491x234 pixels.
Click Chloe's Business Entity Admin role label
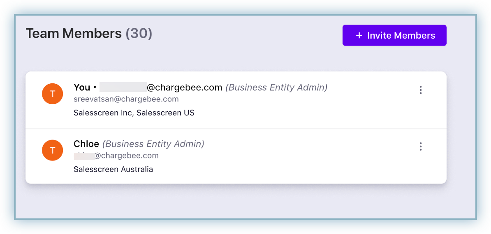coord(153,144)
